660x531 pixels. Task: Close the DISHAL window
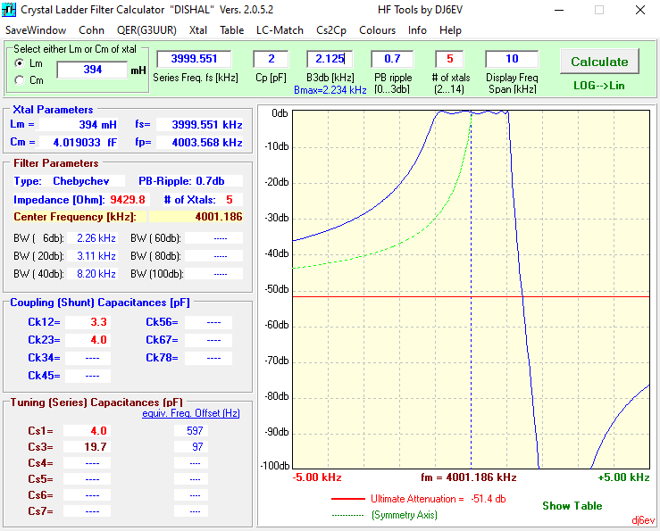coord(640,10)
